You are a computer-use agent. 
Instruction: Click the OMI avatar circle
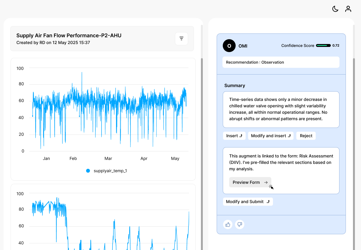pyautogui.click(x=229, y=46)
